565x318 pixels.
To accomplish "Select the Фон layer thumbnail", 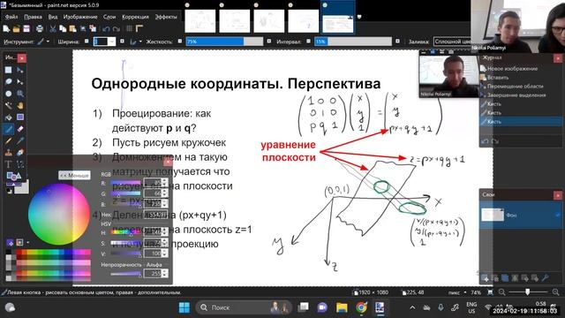I will [x=493, y=215].
